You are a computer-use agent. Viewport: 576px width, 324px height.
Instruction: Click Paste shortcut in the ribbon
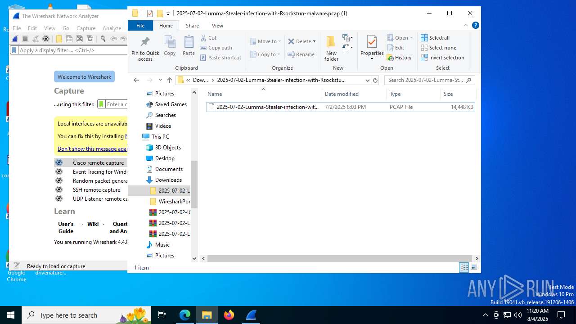click(x=220, y=58)
